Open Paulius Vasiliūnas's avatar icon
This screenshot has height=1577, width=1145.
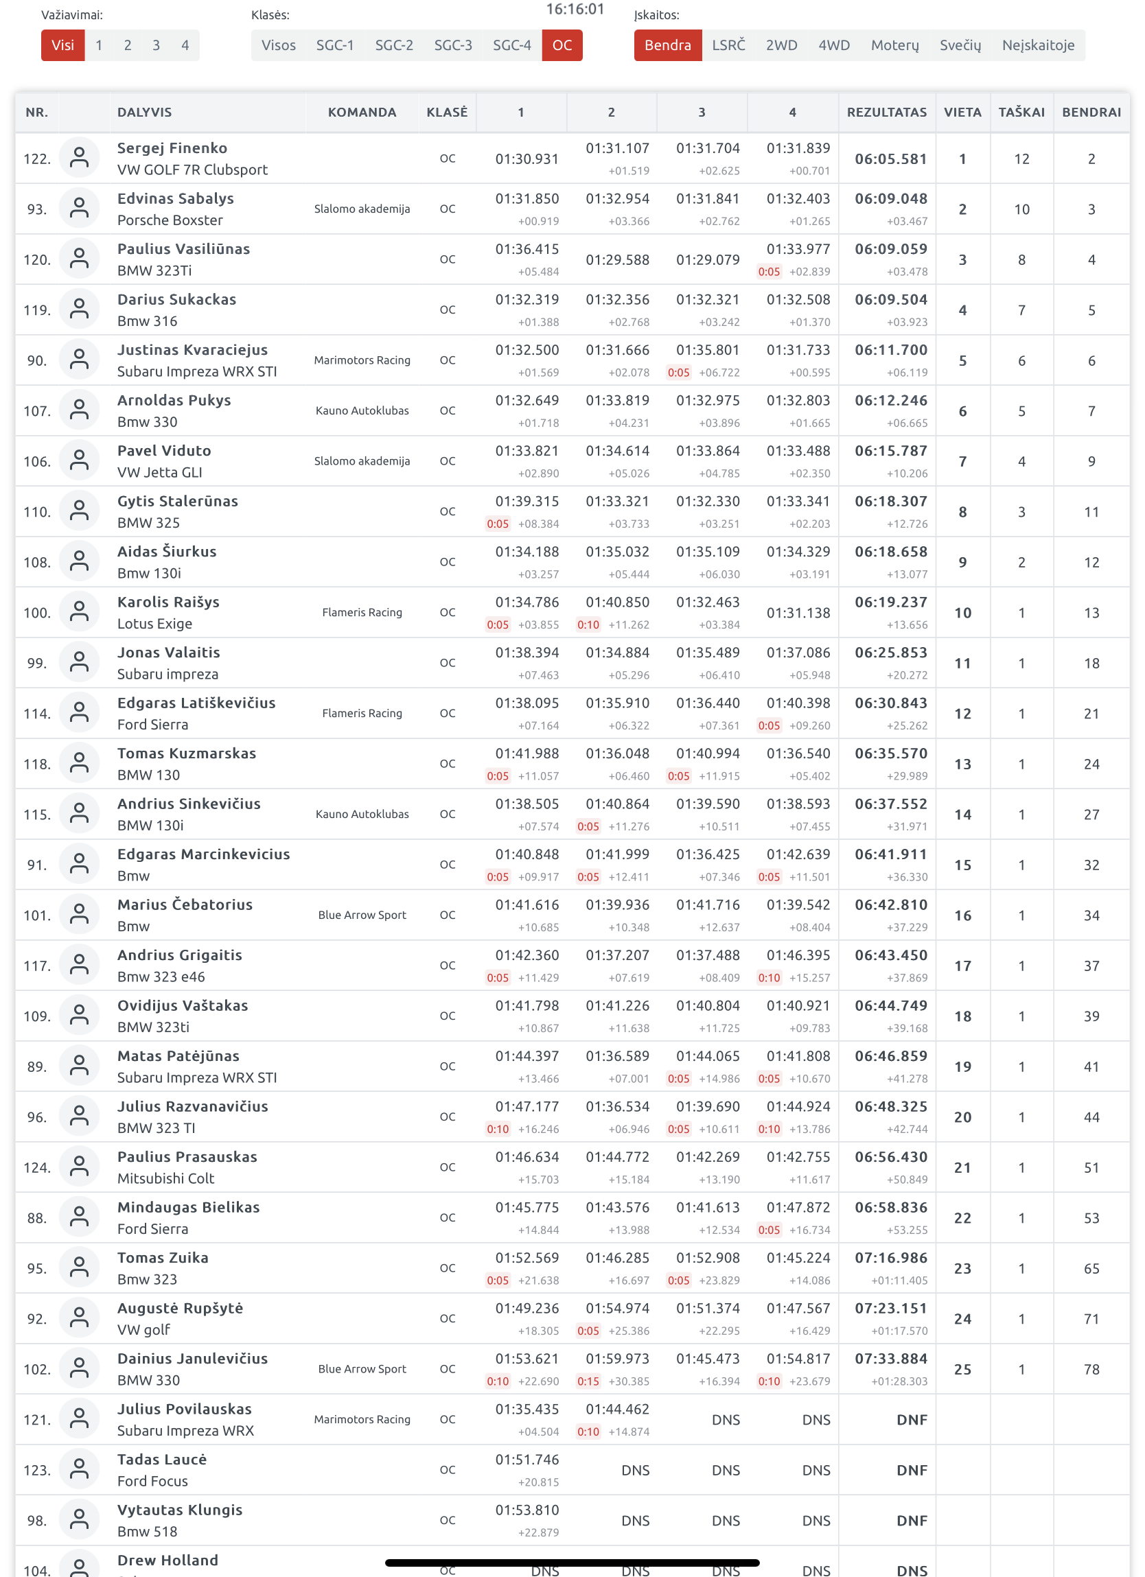pyautogui.click(x=80, y=259)
